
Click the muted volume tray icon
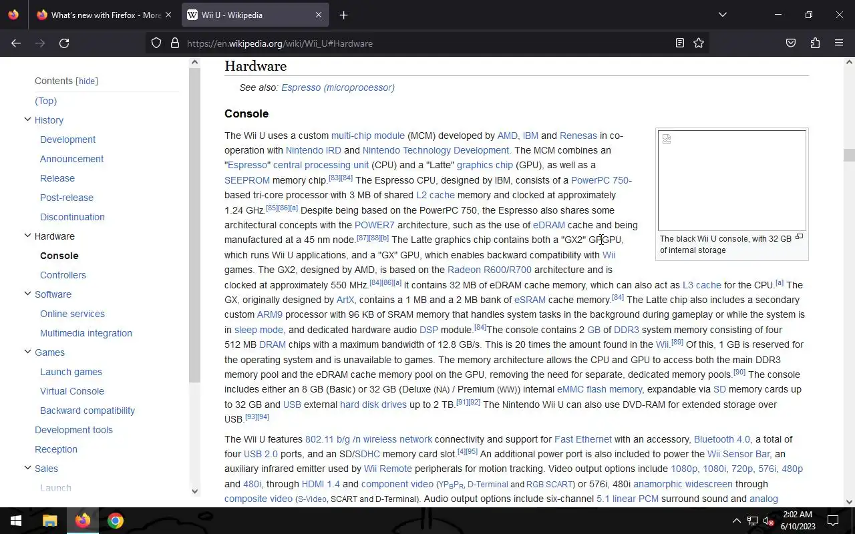(769, 521)
